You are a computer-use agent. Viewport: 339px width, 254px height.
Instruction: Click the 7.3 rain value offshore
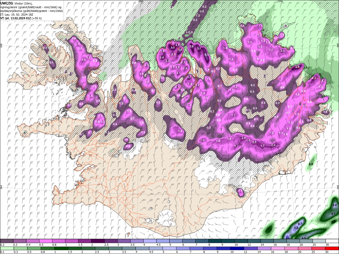[296, 228]
